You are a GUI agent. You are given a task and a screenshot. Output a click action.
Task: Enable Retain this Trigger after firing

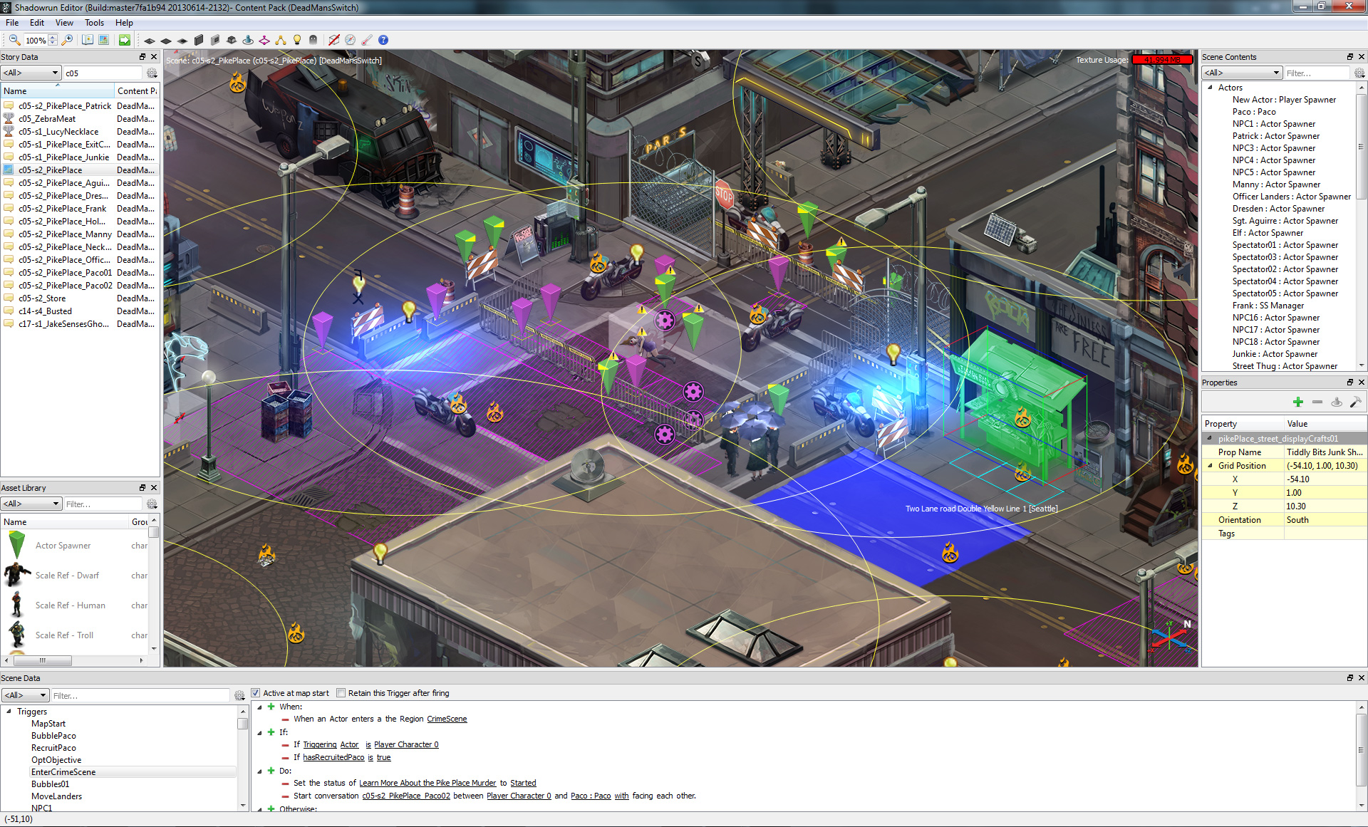pos(341,693)
